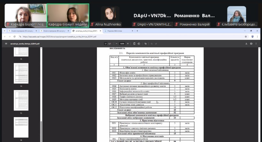Image resolution: width=262 pixels, height=142 pixels.
Task: Select the page 14 thumbnail
Action: (x=21, y=73)
